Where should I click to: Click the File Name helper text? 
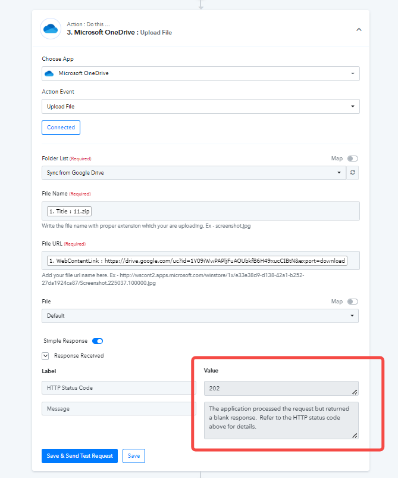coord(146,226)
